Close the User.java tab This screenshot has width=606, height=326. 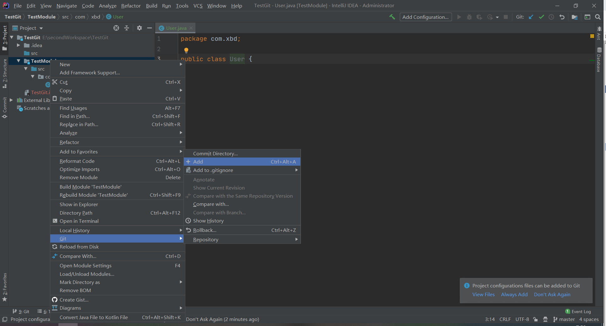coord(191,28)
